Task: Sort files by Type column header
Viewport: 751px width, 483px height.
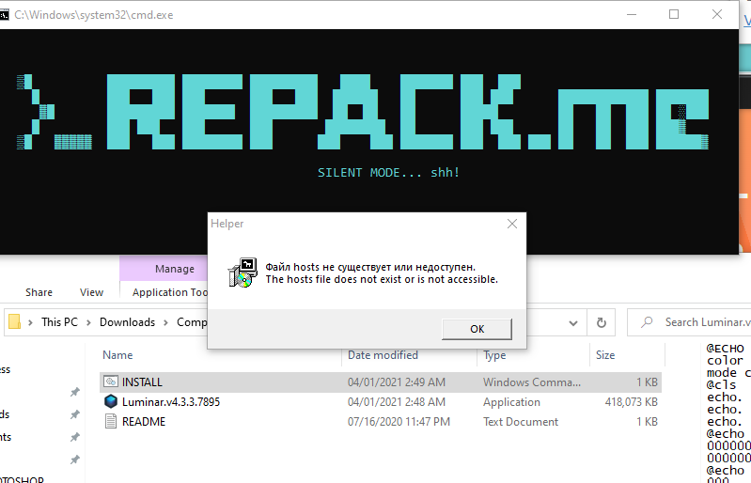Action: pos(494,354)
